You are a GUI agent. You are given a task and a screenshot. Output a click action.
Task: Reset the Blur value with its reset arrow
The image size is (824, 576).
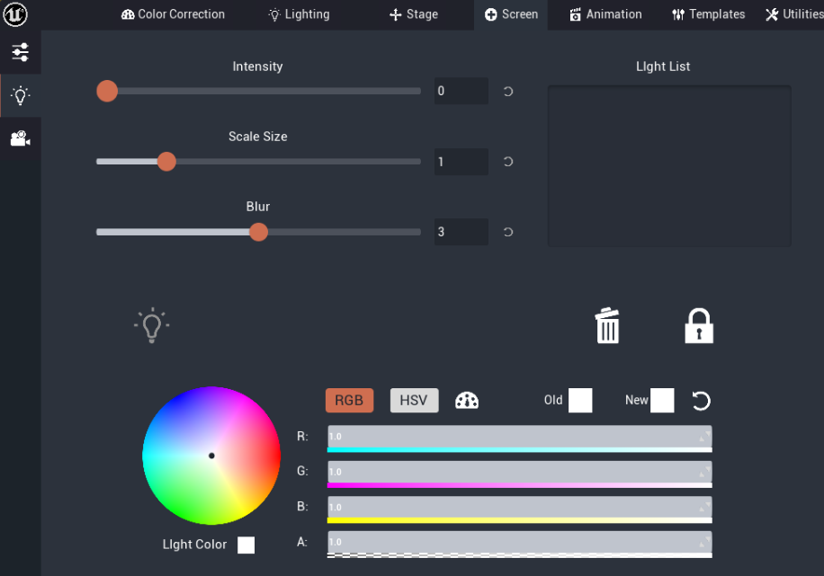pyautogui.click(x=507, y=232)
